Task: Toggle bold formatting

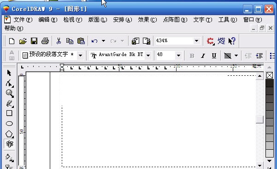Action: (x=192, y=56)
